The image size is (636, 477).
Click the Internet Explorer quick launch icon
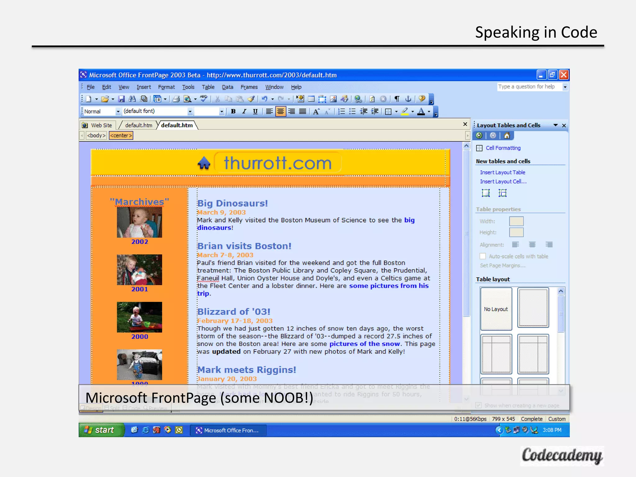point(145,430)
